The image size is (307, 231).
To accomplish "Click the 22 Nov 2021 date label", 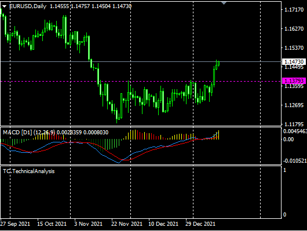I will tap(127, 224).
